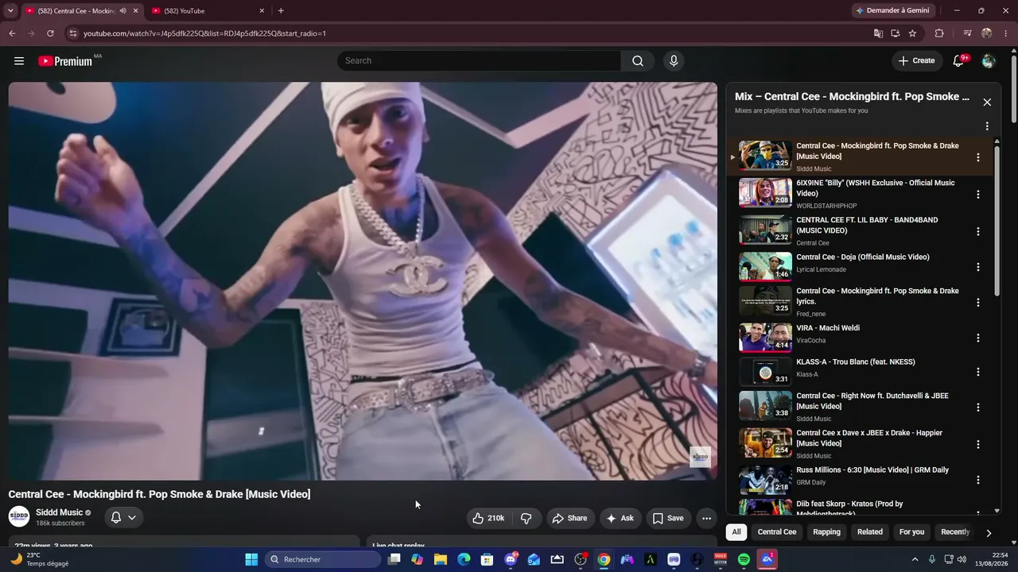1018x572 pixels.
Task: Open the YouTube account avatar menu
Action: pos(989,61)
